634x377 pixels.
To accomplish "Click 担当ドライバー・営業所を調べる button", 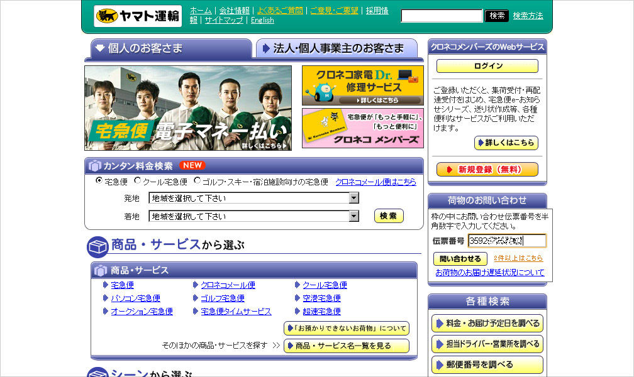I will (487, 344).
